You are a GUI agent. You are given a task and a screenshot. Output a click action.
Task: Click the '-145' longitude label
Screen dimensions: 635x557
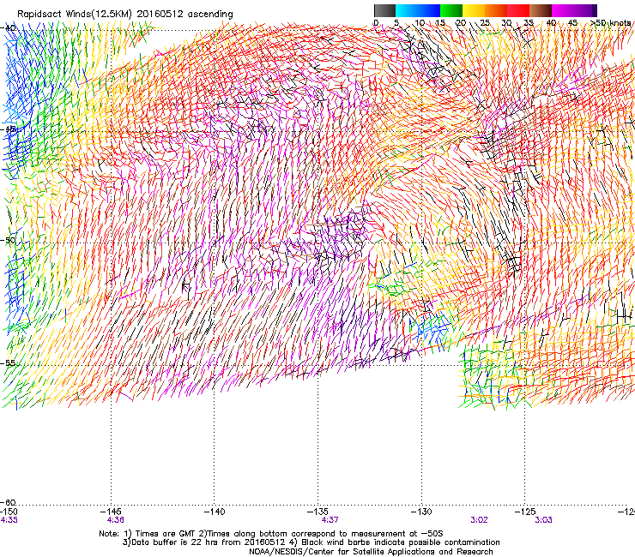pos(111,512)
